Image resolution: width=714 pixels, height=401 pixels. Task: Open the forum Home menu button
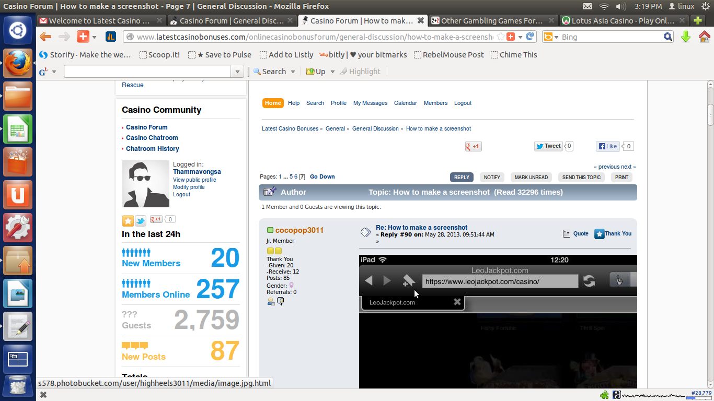tap(273, 103)
